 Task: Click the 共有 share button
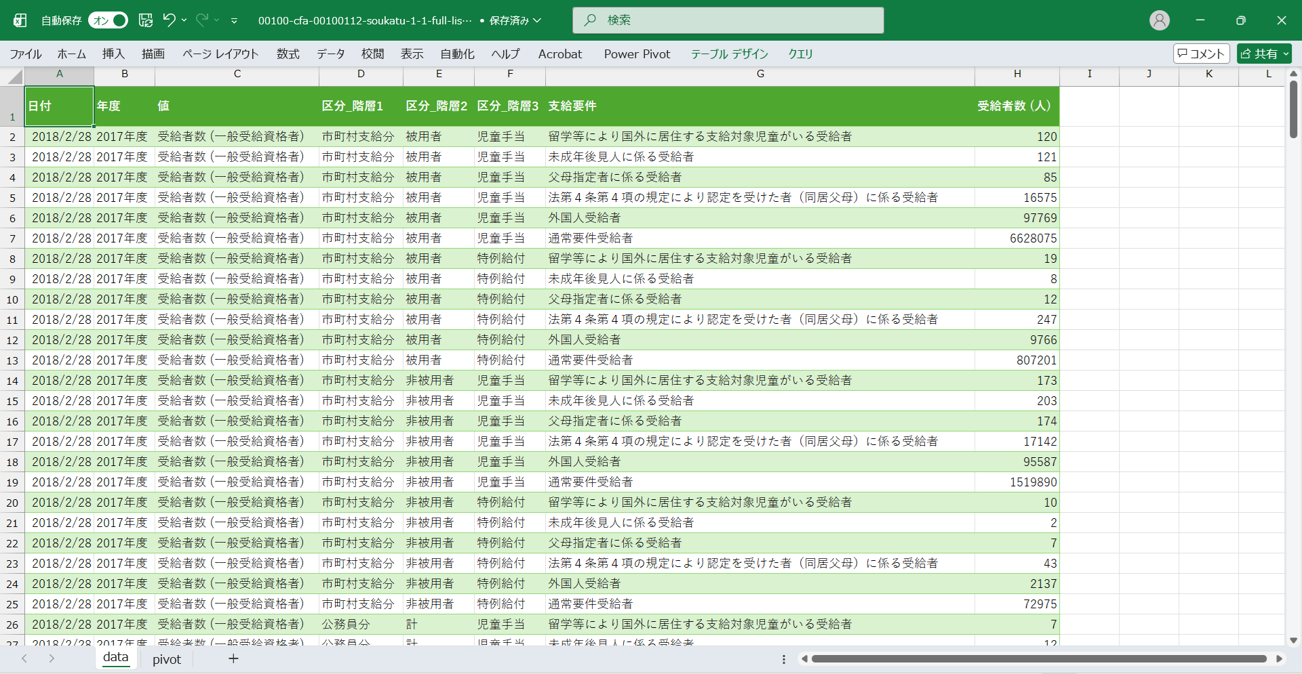point(1263,54)
